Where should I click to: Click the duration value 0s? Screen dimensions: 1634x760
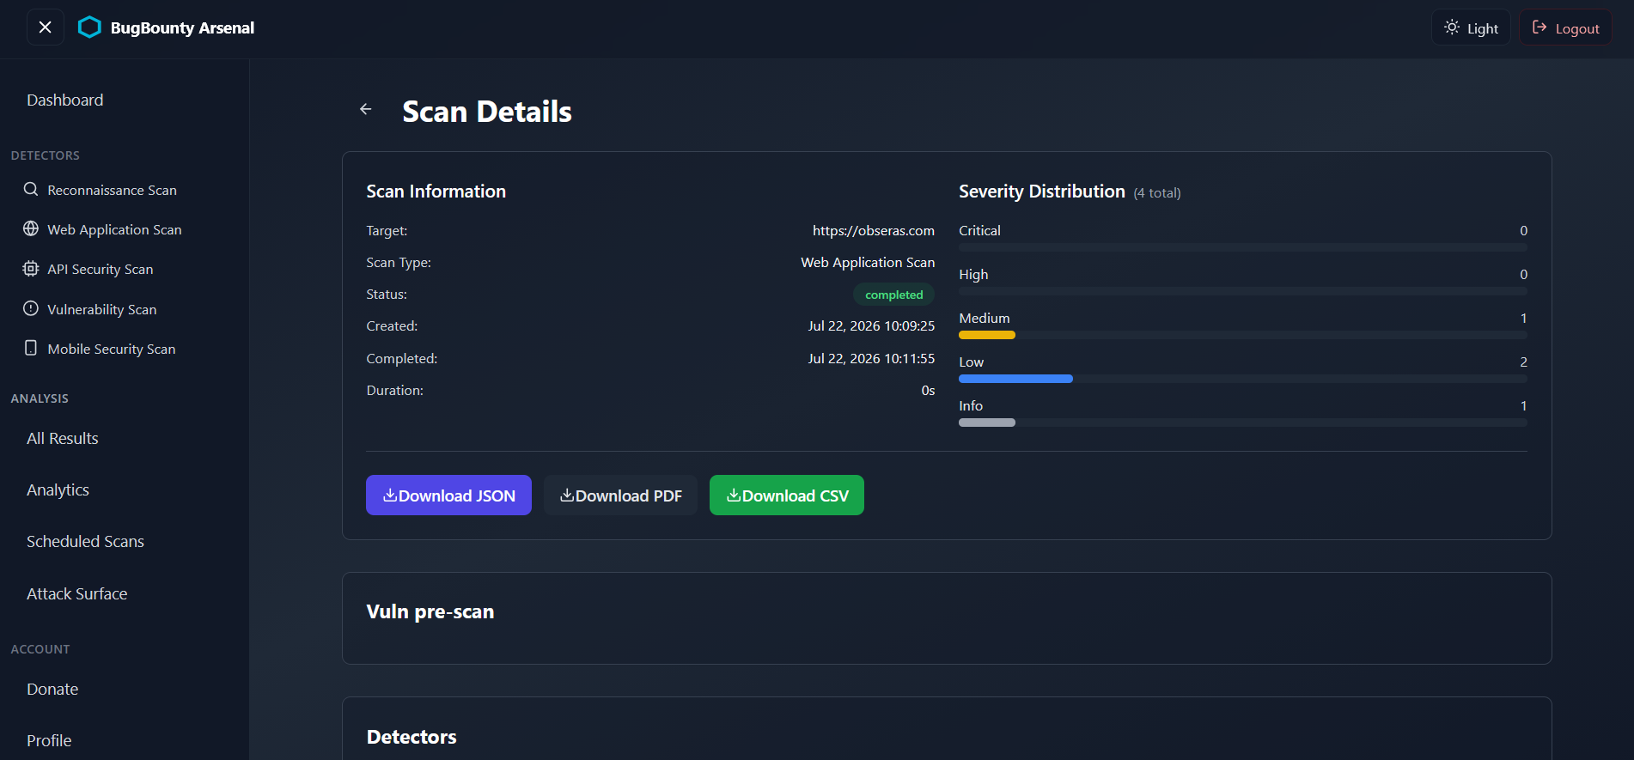pyautogui.click(x=928, y=391)
